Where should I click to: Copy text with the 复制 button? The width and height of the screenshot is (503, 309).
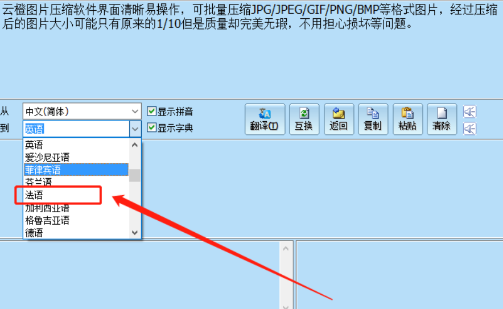point(373,119)
